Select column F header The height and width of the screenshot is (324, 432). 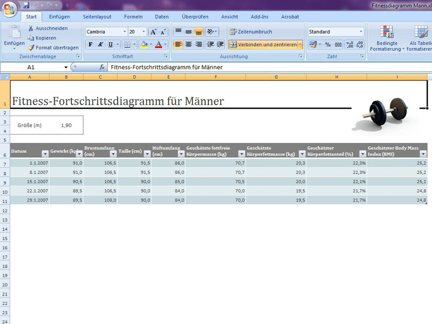(215, 77)
